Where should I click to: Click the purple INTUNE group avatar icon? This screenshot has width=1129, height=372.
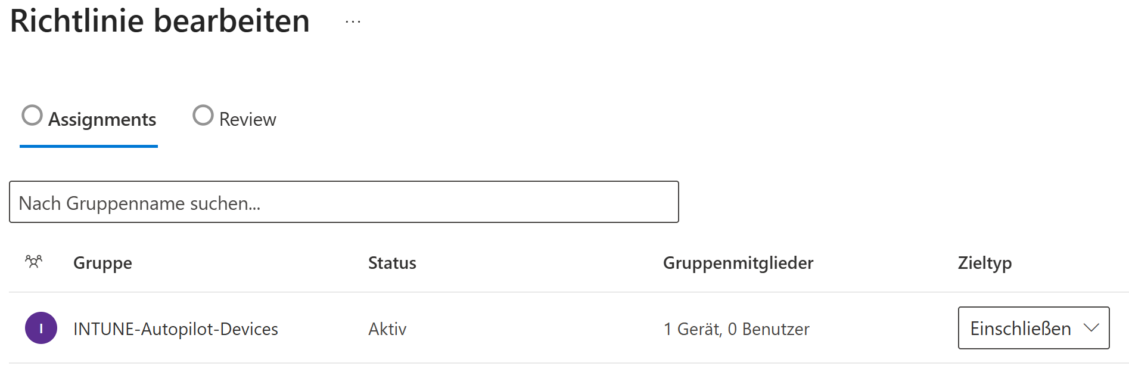click(41, 328)
